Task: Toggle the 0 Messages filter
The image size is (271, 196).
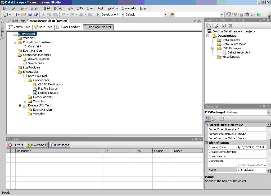Action: point(59,145)
